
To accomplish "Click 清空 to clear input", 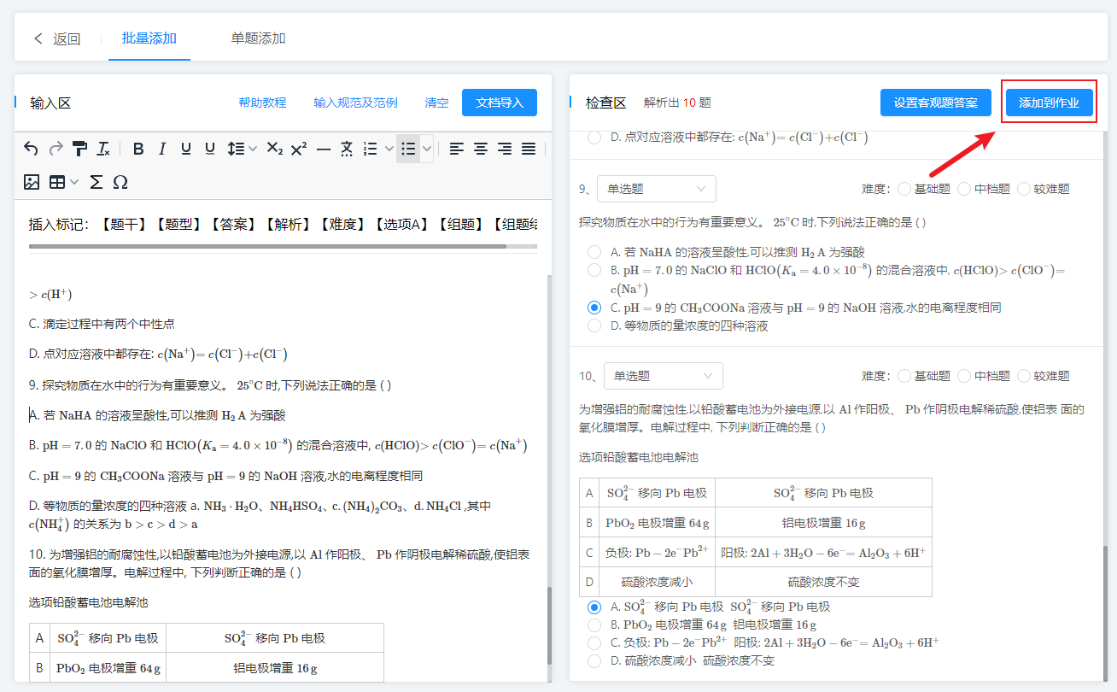I will 436,103.
